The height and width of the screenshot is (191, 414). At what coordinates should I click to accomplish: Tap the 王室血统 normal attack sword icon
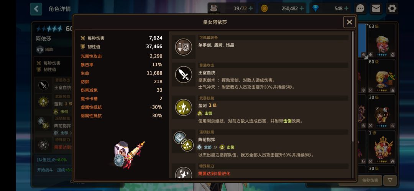pyautogui.click(x=184, y=74)
